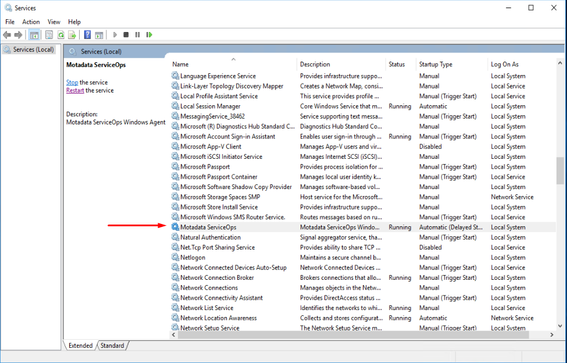Select Network Connected Devices Auto-Setup row

pyautogui.click(x=363, y=268)
